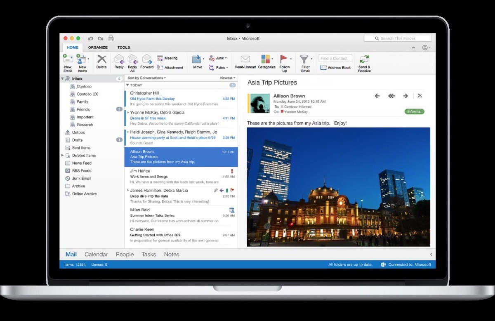The height and width of the screenshot is (321, 495).
Task: Open the Address Book
Action: coord(335,68)
